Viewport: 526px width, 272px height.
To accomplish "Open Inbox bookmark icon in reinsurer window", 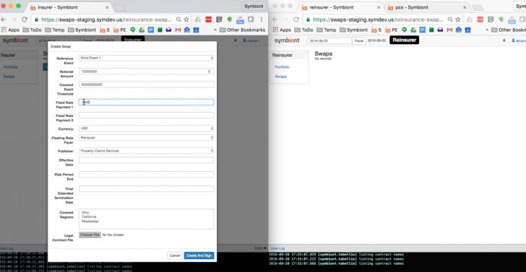I will click(x=459, y=30).
